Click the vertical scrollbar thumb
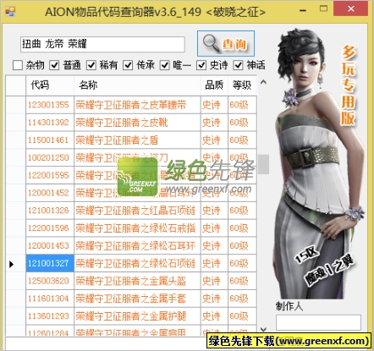This screenshot has width=374, height=351. click(x=263, y=164)
